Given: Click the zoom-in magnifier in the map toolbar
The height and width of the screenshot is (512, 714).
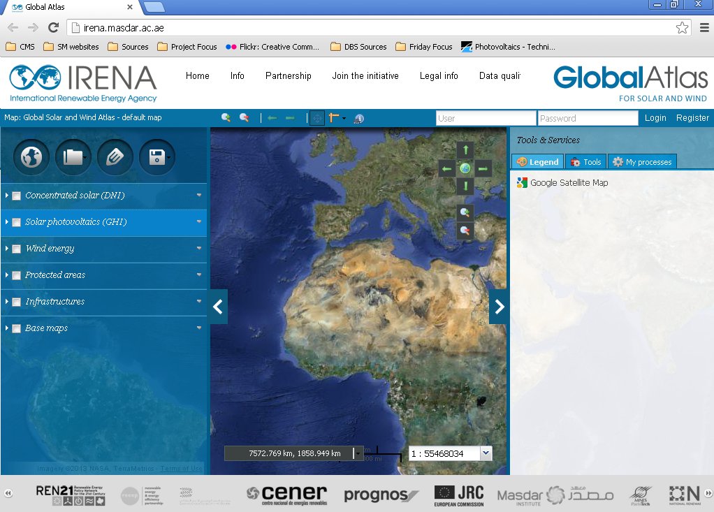Looking at the screenshot, I should click(226, 118).
